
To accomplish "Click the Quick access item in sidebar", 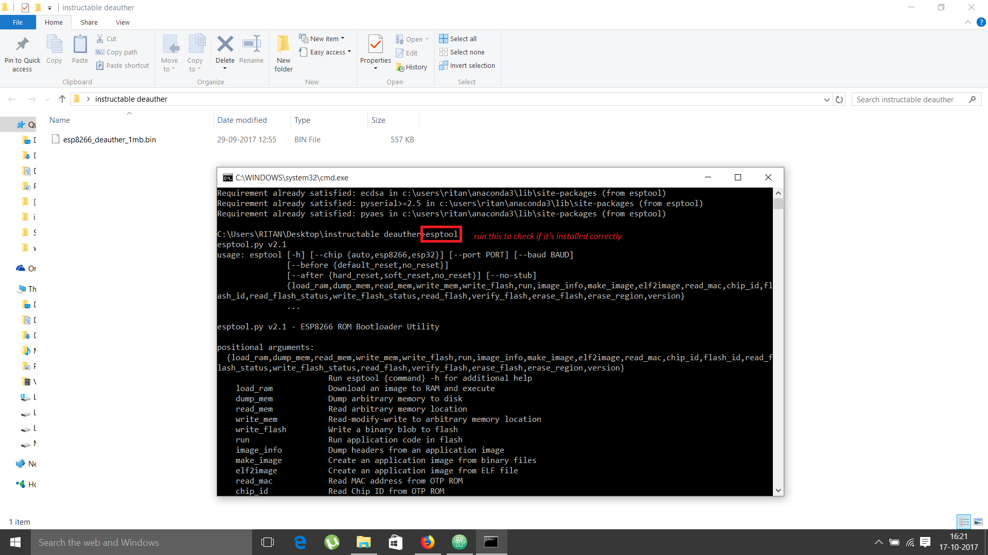I will (x=26, y=124).
